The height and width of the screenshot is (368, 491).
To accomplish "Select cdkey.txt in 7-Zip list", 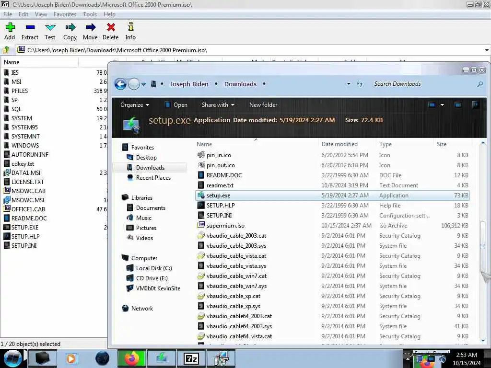I will tap(23, 164).
